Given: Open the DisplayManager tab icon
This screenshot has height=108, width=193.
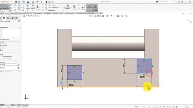Looking at the screenshot, I should [x=16, y=18].
